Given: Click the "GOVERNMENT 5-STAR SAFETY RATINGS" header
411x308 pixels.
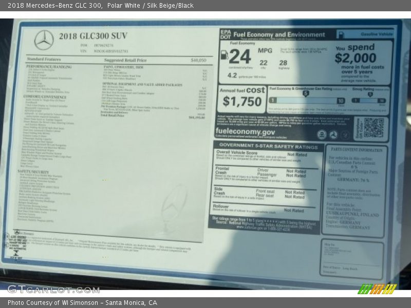Looking at the screenshot, I should [x=268, y=146].
